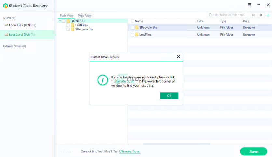Sort by the Name column header

click(x=139, y=21)
